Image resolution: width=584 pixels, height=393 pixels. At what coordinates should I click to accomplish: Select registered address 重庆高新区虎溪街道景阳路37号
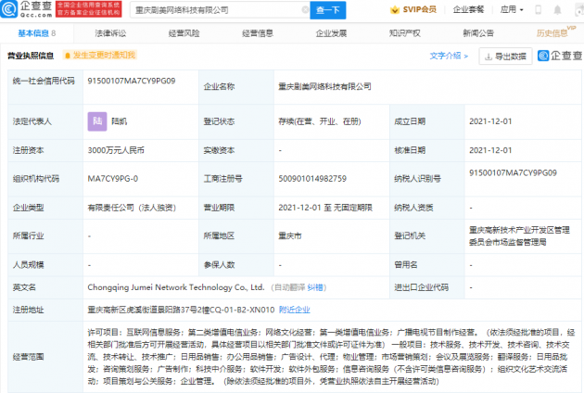pos(181,310)
